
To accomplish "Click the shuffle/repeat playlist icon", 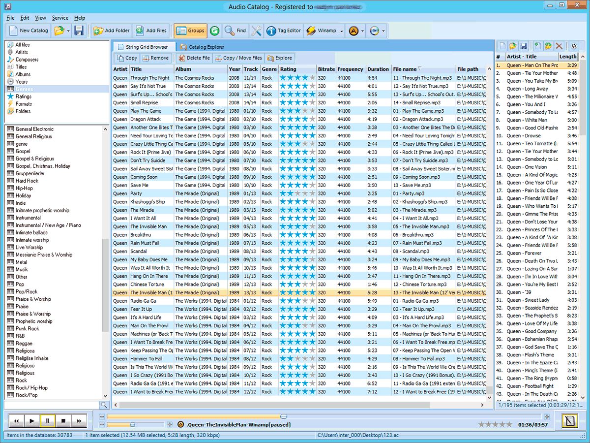I will (573, 46).
